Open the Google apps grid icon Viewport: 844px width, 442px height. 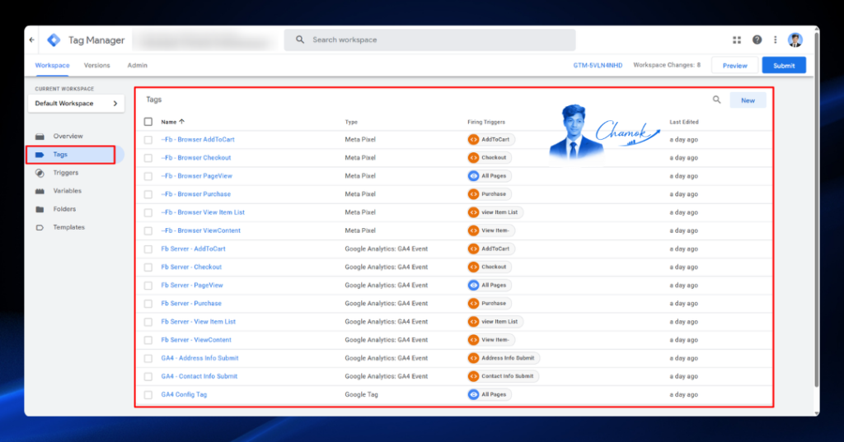point(737,40)
